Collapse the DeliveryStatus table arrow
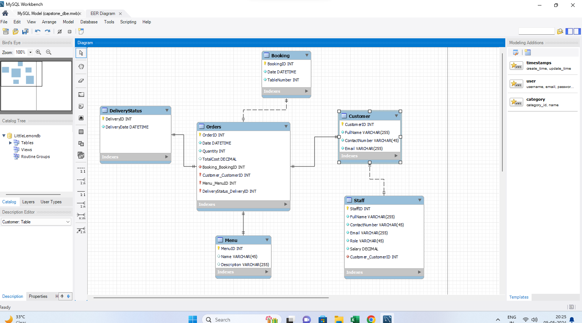 [x=167, y=110]
